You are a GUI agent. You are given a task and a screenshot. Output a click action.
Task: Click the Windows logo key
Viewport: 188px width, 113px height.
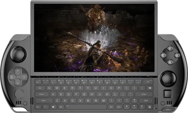point(53,107)
